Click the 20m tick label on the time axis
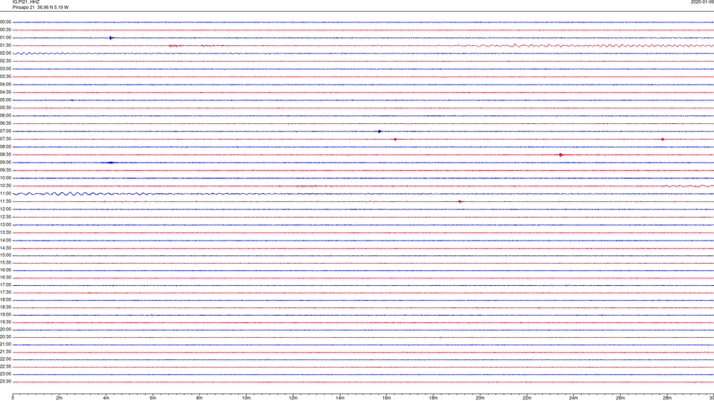 [x=480, y=398]
